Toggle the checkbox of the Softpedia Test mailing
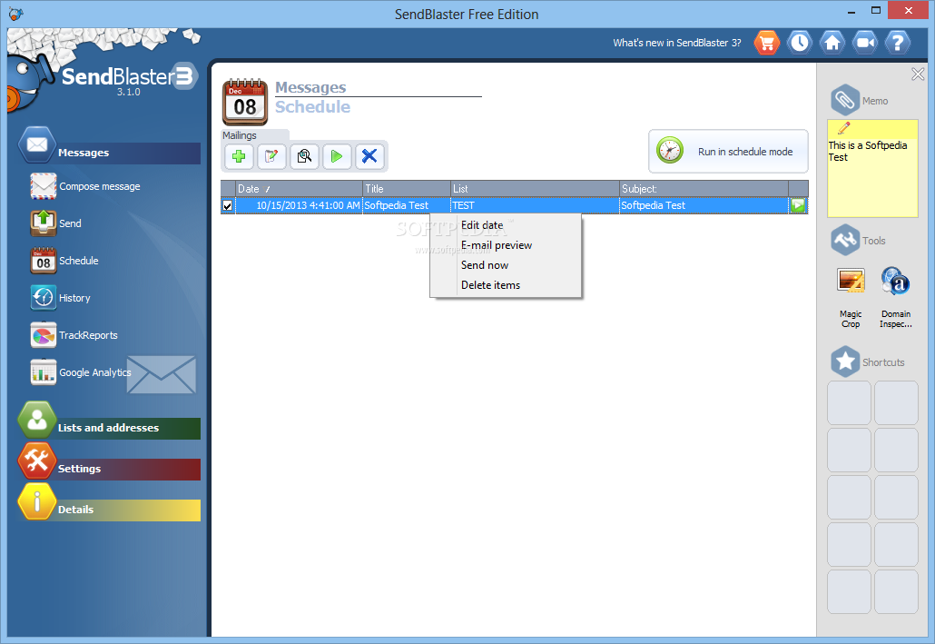 click(x=228, y=205)
